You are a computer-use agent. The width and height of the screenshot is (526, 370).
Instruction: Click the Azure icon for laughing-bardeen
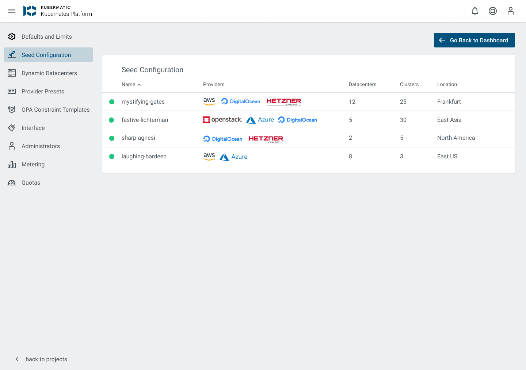(233, 157)
